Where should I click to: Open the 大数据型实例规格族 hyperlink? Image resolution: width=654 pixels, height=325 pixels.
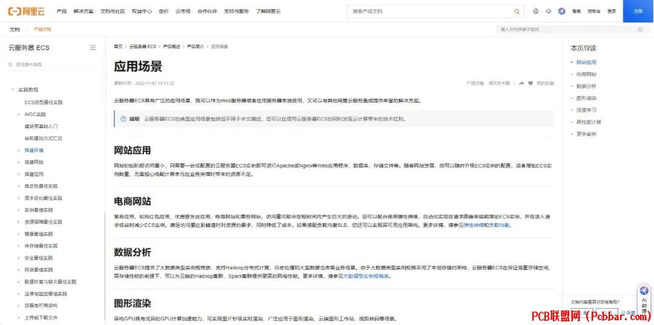[366, 276]
